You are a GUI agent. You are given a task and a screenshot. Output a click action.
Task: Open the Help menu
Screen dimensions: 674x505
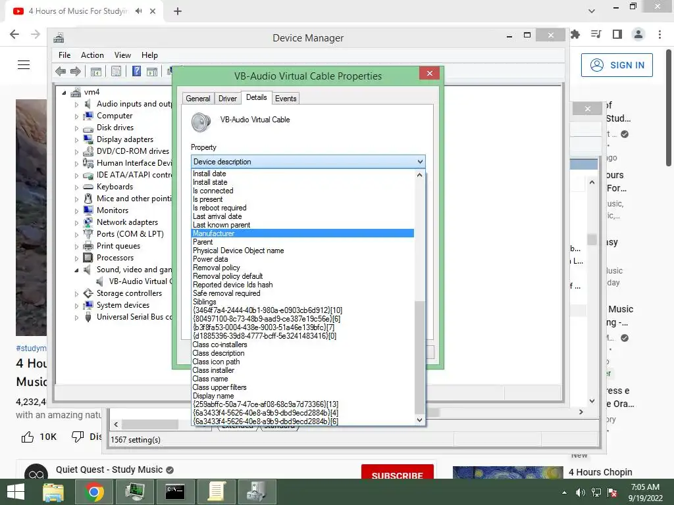[149, 55]
